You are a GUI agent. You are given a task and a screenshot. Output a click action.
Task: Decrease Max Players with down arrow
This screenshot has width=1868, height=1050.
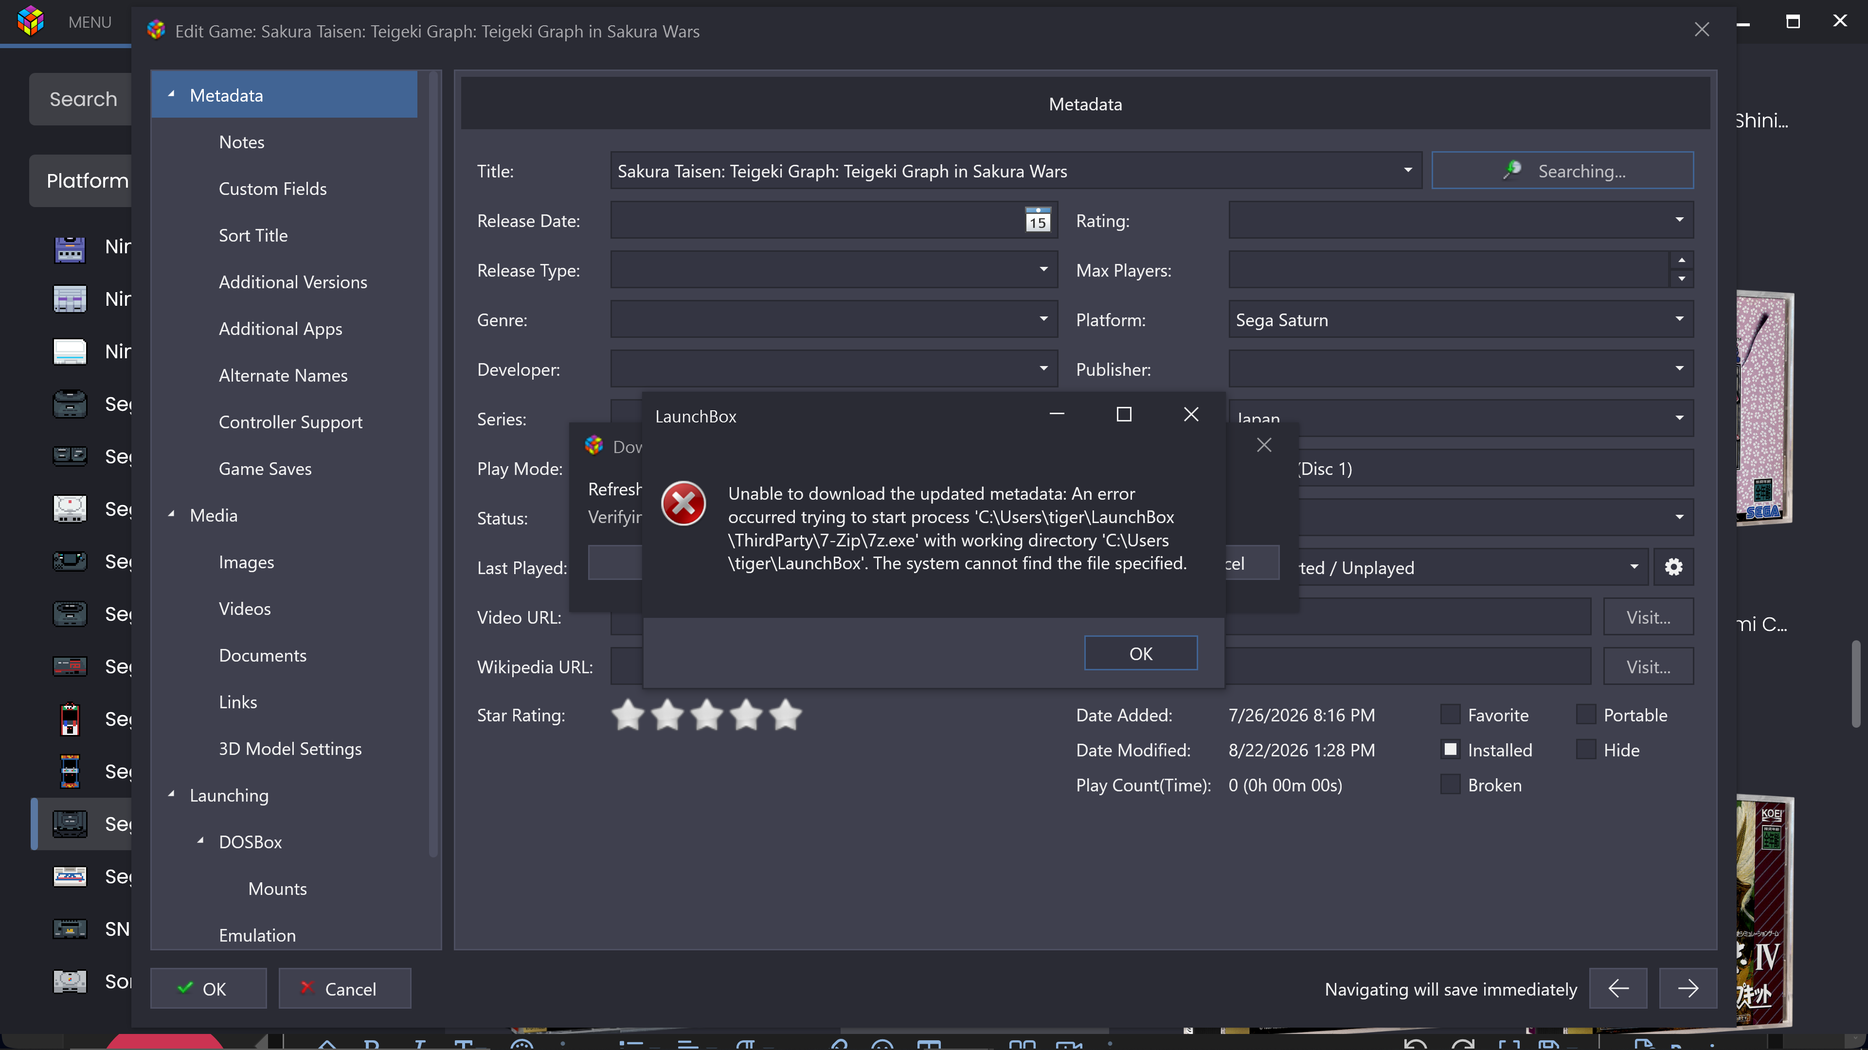tap(1682, 280)
